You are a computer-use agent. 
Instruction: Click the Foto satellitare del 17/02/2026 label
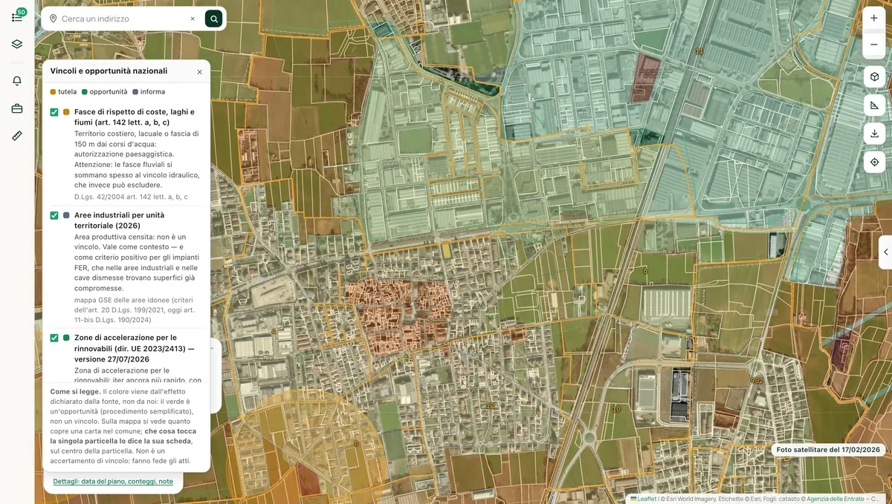tap(828, 450)
